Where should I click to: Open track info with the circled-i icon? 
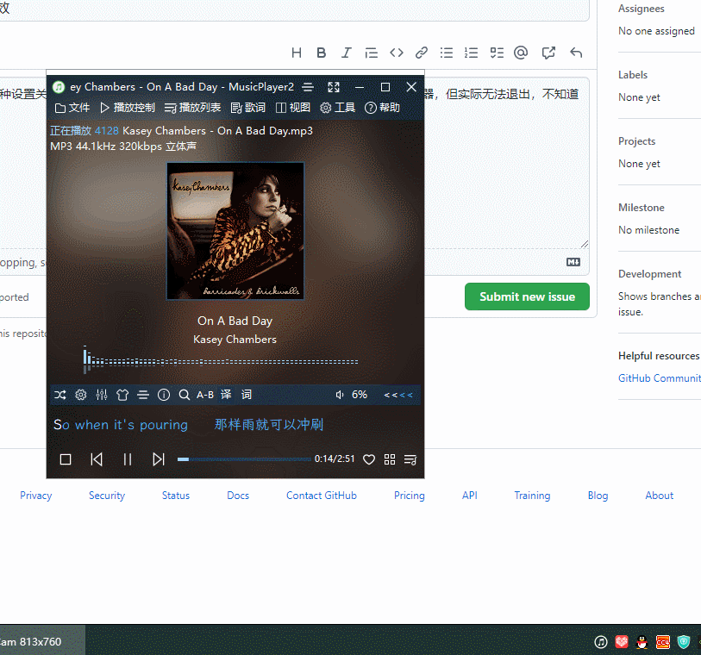164,394
